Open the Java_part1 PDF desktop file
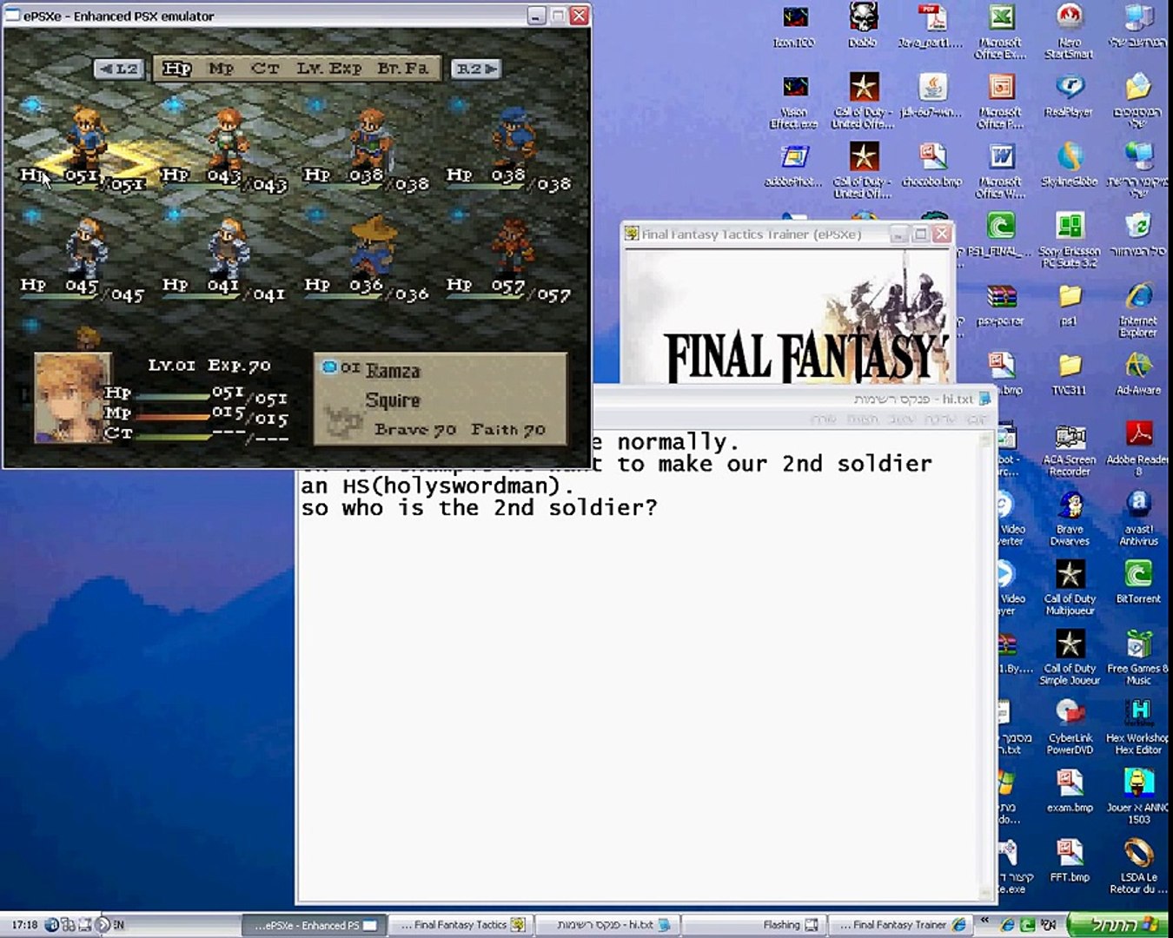 click(931, 24)
